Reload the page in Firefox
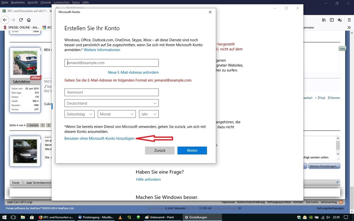 click(21, 20)
